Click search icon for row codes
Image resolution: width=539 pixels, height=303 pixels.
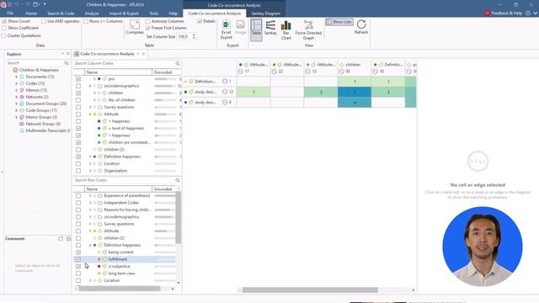178,180
